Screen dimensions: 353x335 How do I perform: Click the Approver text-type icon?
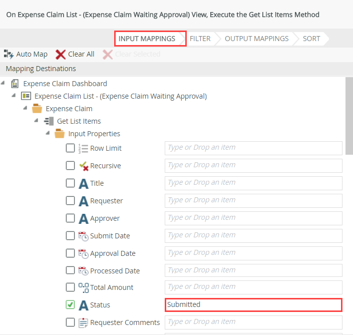[x=83, y=219]
